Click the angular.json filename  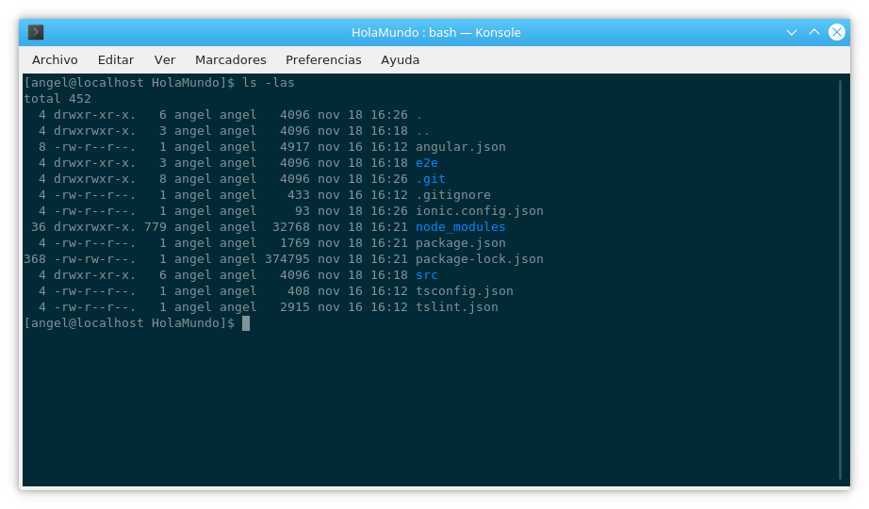tap(461, 147)
